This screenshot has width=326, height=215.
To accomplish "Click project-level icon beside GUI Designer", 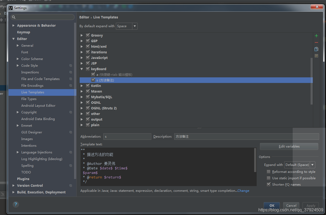I will (71, 132).
